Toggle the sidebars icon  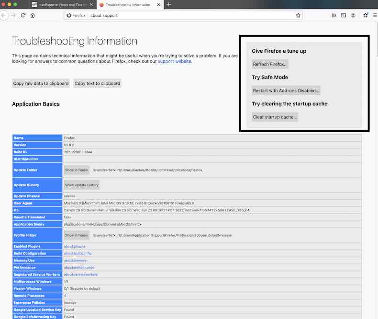344,15
